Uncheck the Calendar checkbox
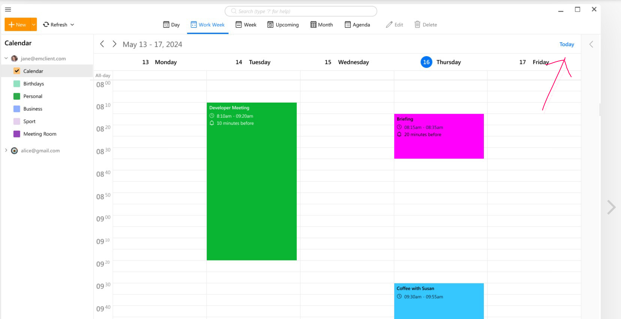Screen dimensions: 621x319 tap(17, 71)
